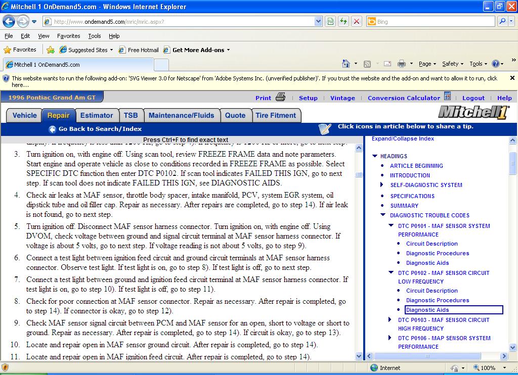Switch to the Quote tab
518x375 pixels.
235,116
